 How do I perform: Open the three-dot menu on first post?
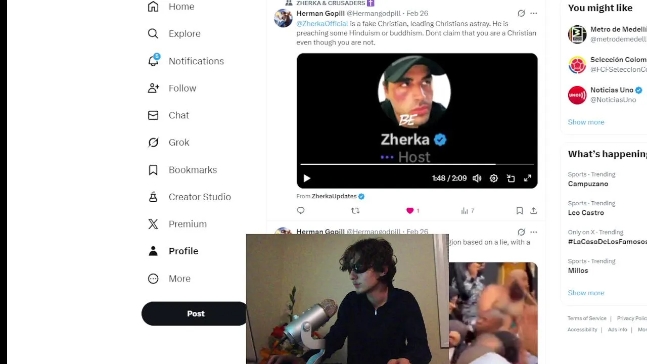pyautogui.click(x=533, y=13)
